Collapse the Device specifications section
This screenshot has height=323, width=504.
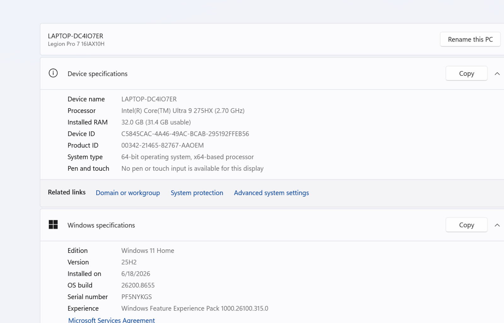click(x=497, y=74)
